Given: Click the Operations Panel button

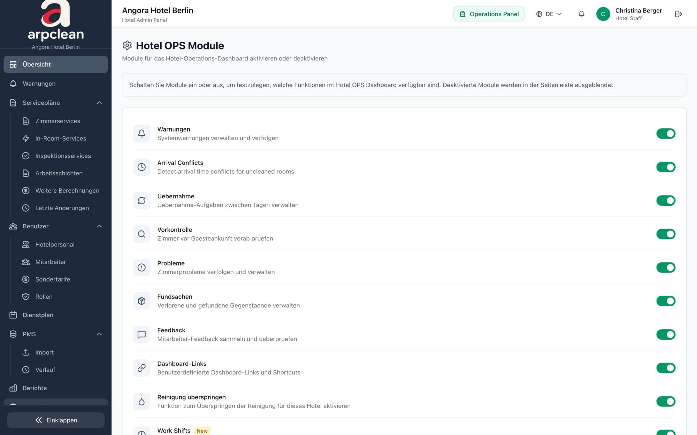Looking at the screenshot, I should tap(489, 14).
